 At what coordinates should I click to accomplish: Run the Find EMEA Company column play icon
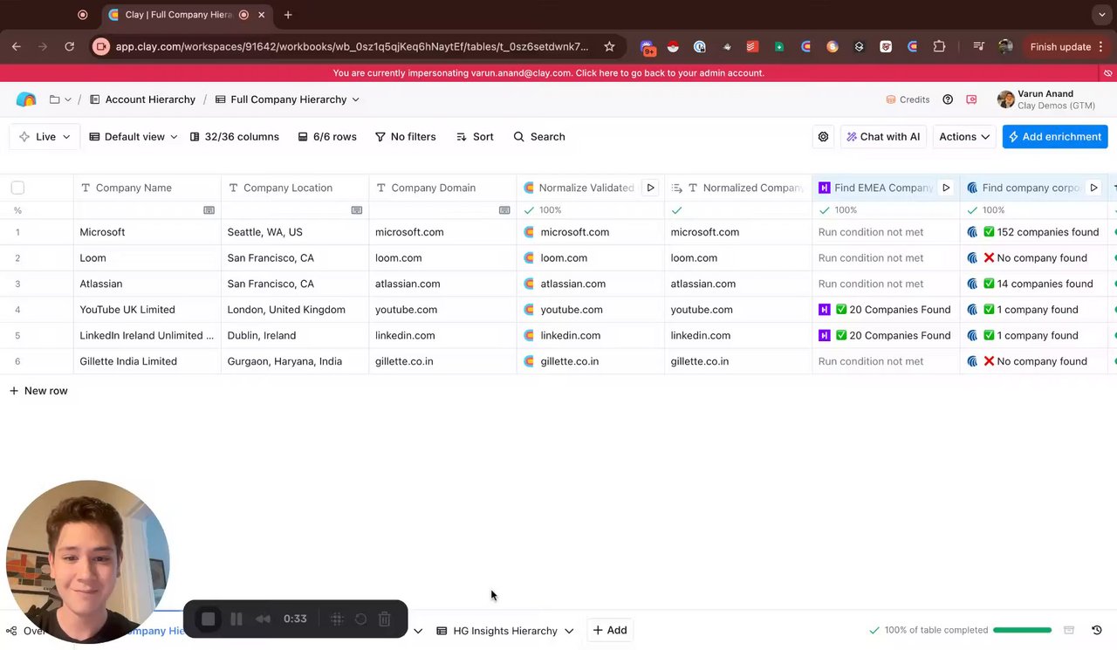946,188
